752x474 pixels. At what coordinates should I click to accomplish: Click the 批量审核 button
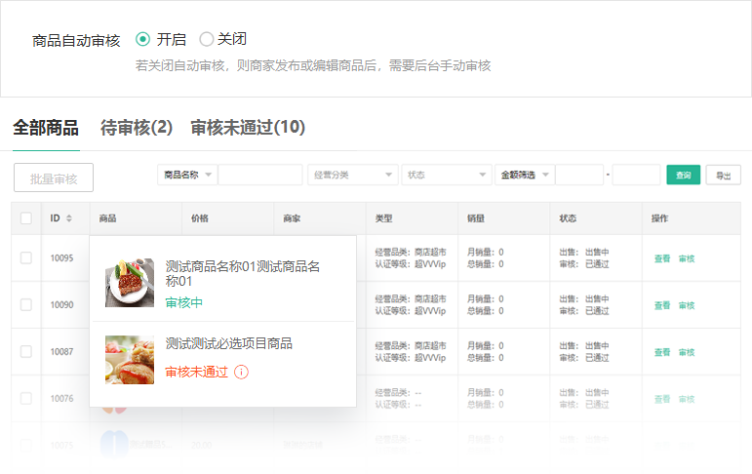[54, 178]
